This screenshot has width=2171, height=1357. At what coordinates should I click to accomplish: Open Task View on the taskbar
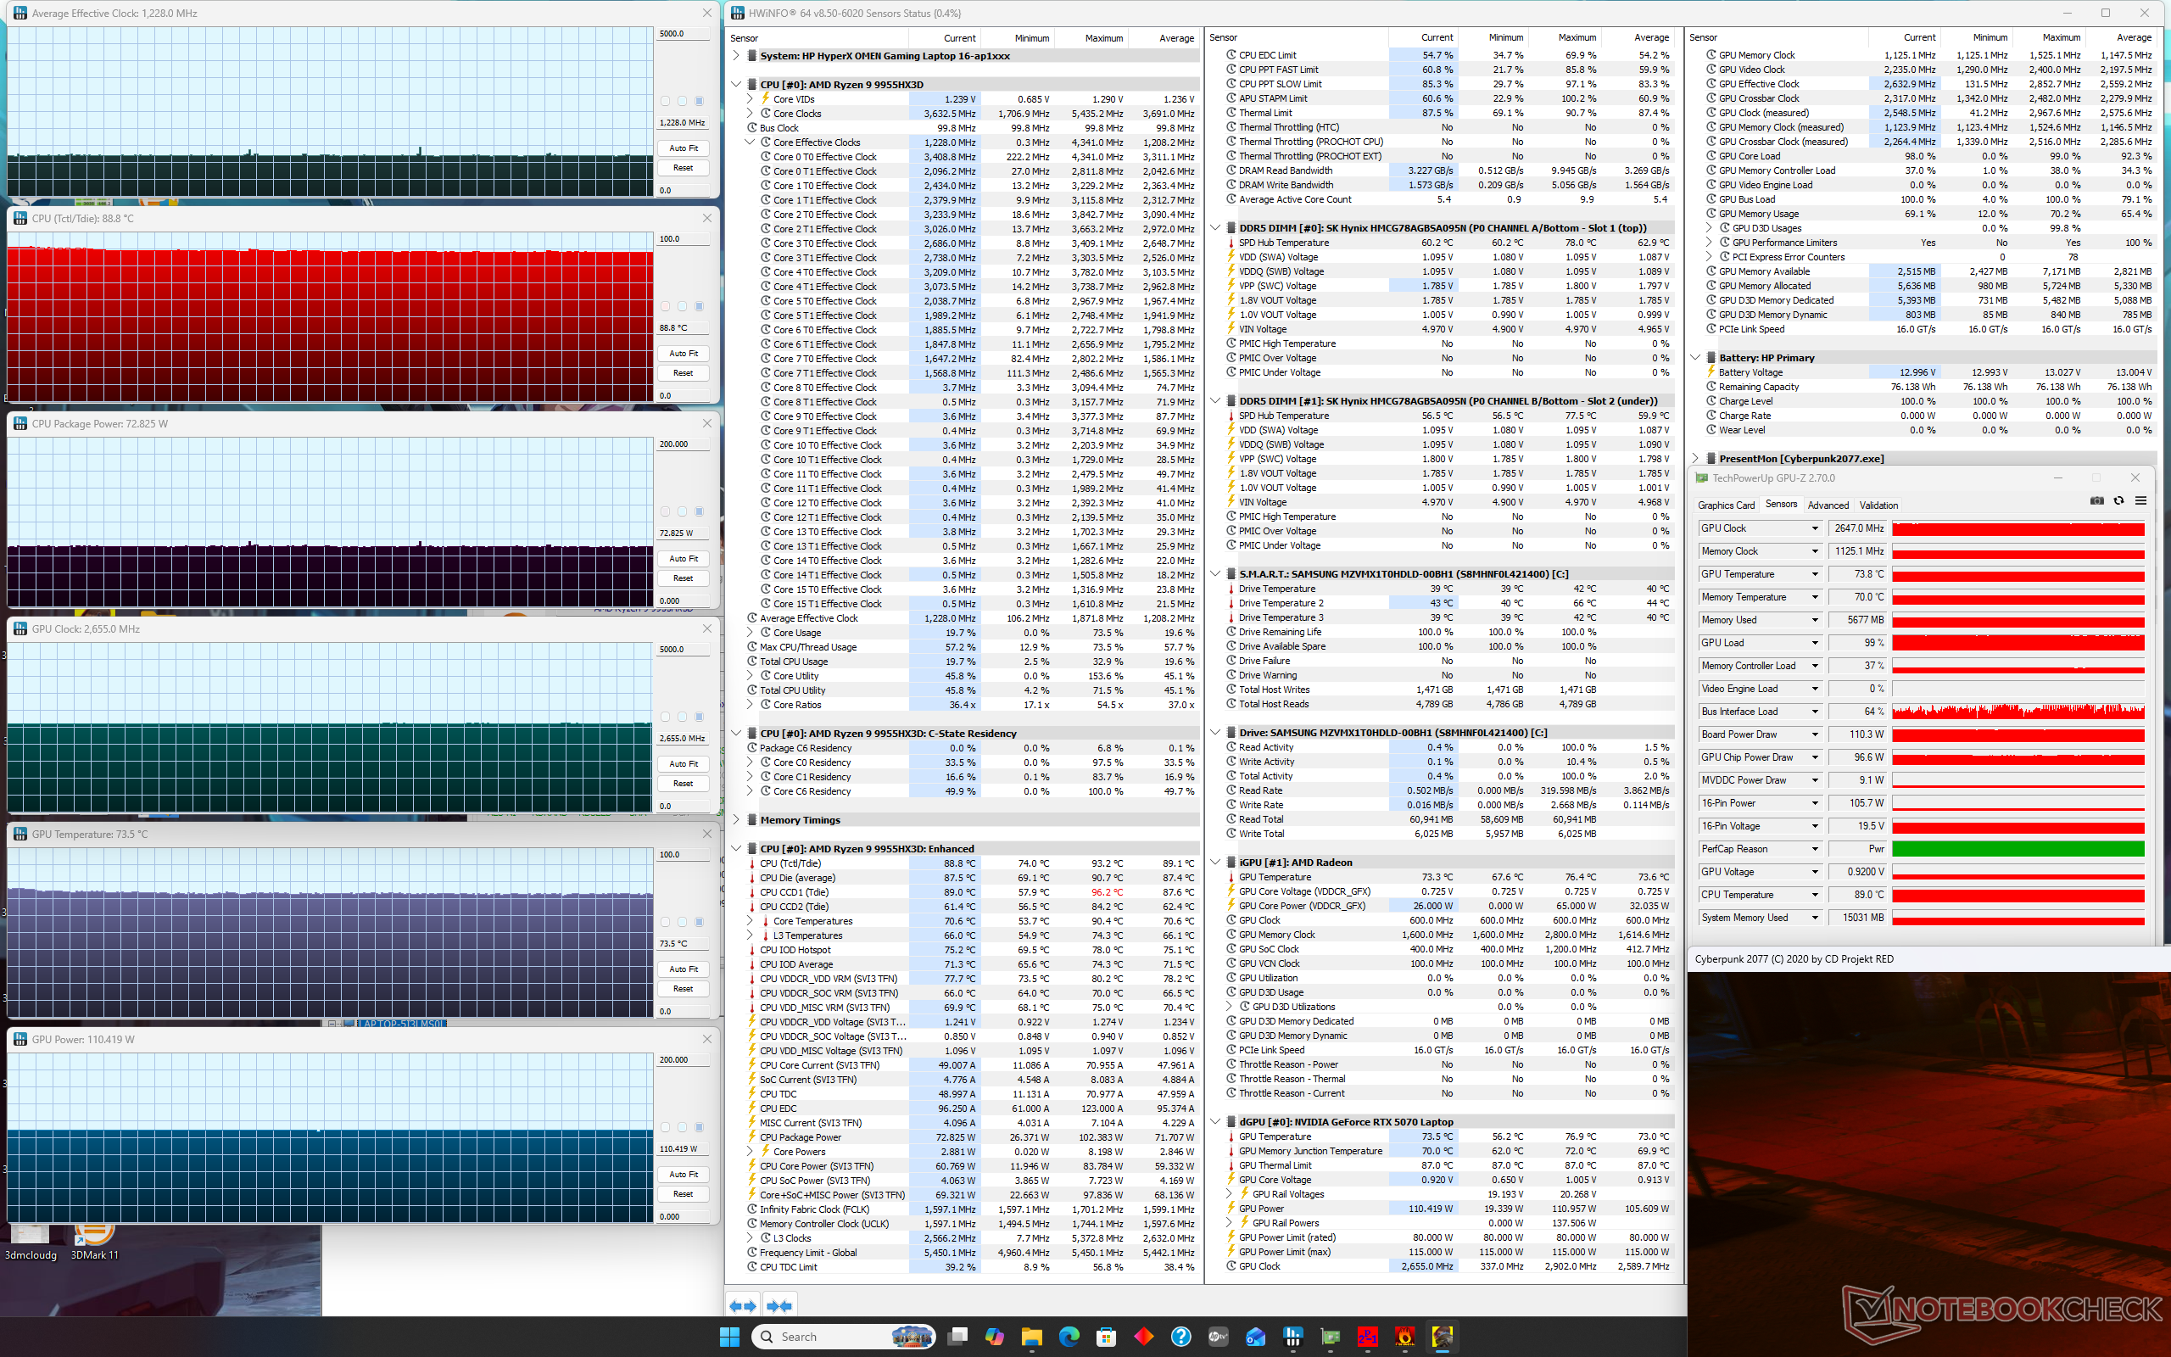coord(957,1337)
